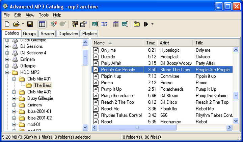Select The Best folder in tree
The width and height of the screenshot is (243, 142).
point(43,85)
